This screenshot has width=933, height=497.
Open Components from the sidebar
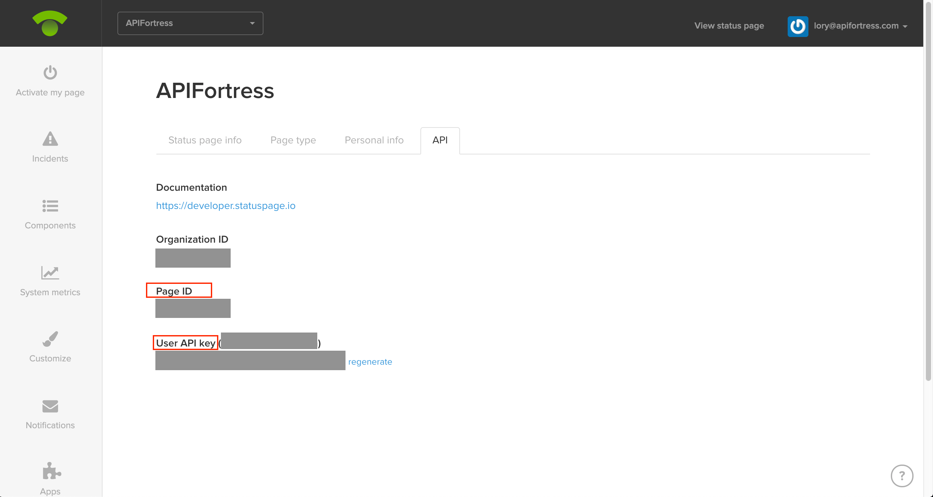(50, 206)
